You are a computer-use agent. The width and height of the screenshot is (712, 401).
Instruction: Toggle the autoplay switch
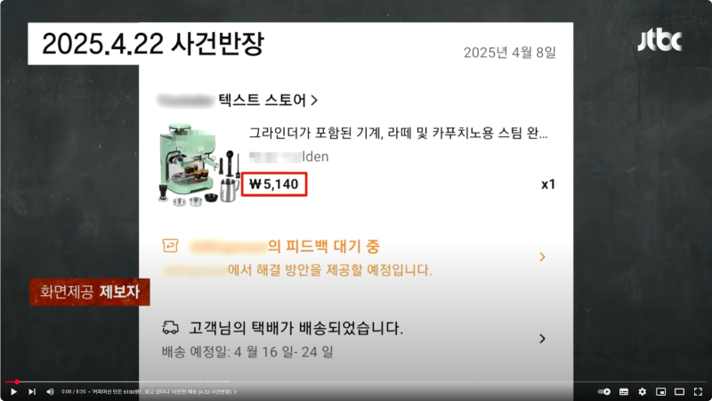point(604,391)
